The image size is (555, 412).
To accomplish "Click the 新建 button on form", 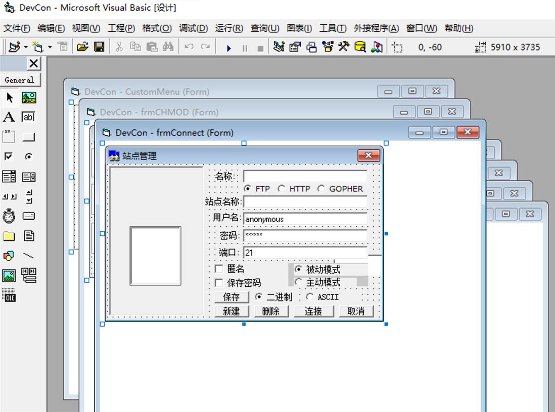I will 231,311.
